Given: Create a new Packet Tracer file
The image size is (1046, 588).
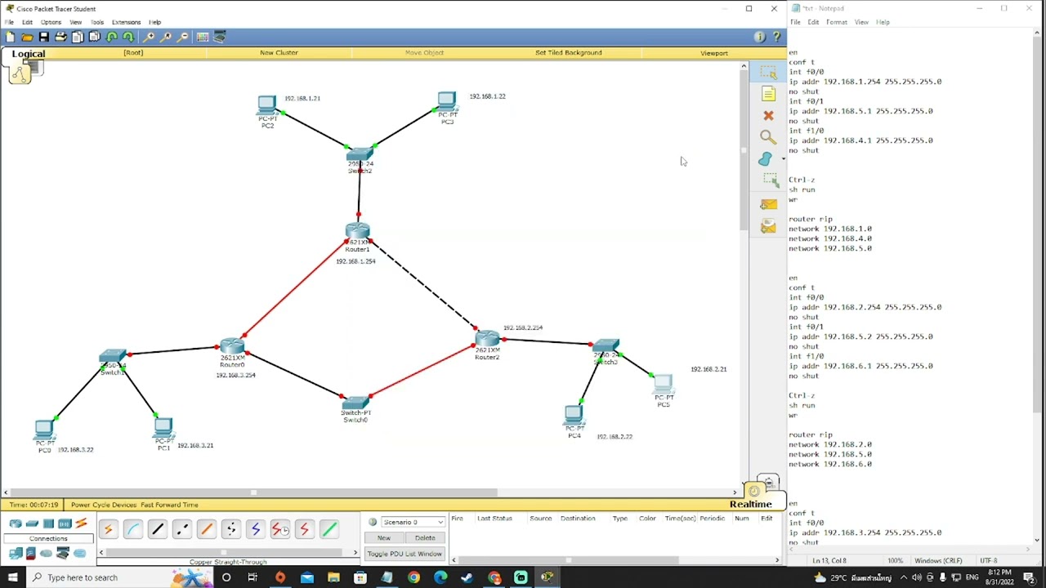Looking at the screenshot, I should [x=10, y=37].
